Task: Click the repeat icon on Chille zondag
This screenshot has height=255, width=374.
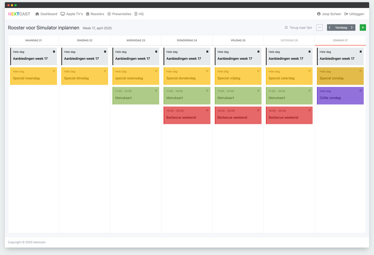Action: pos(360,91)
